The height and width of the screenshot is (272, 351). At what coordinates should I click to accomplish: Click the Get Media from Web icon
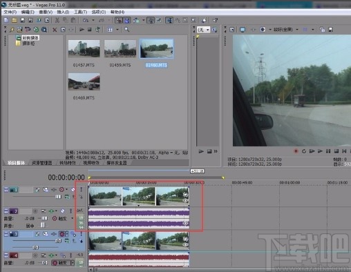click(x=44, y=30)
